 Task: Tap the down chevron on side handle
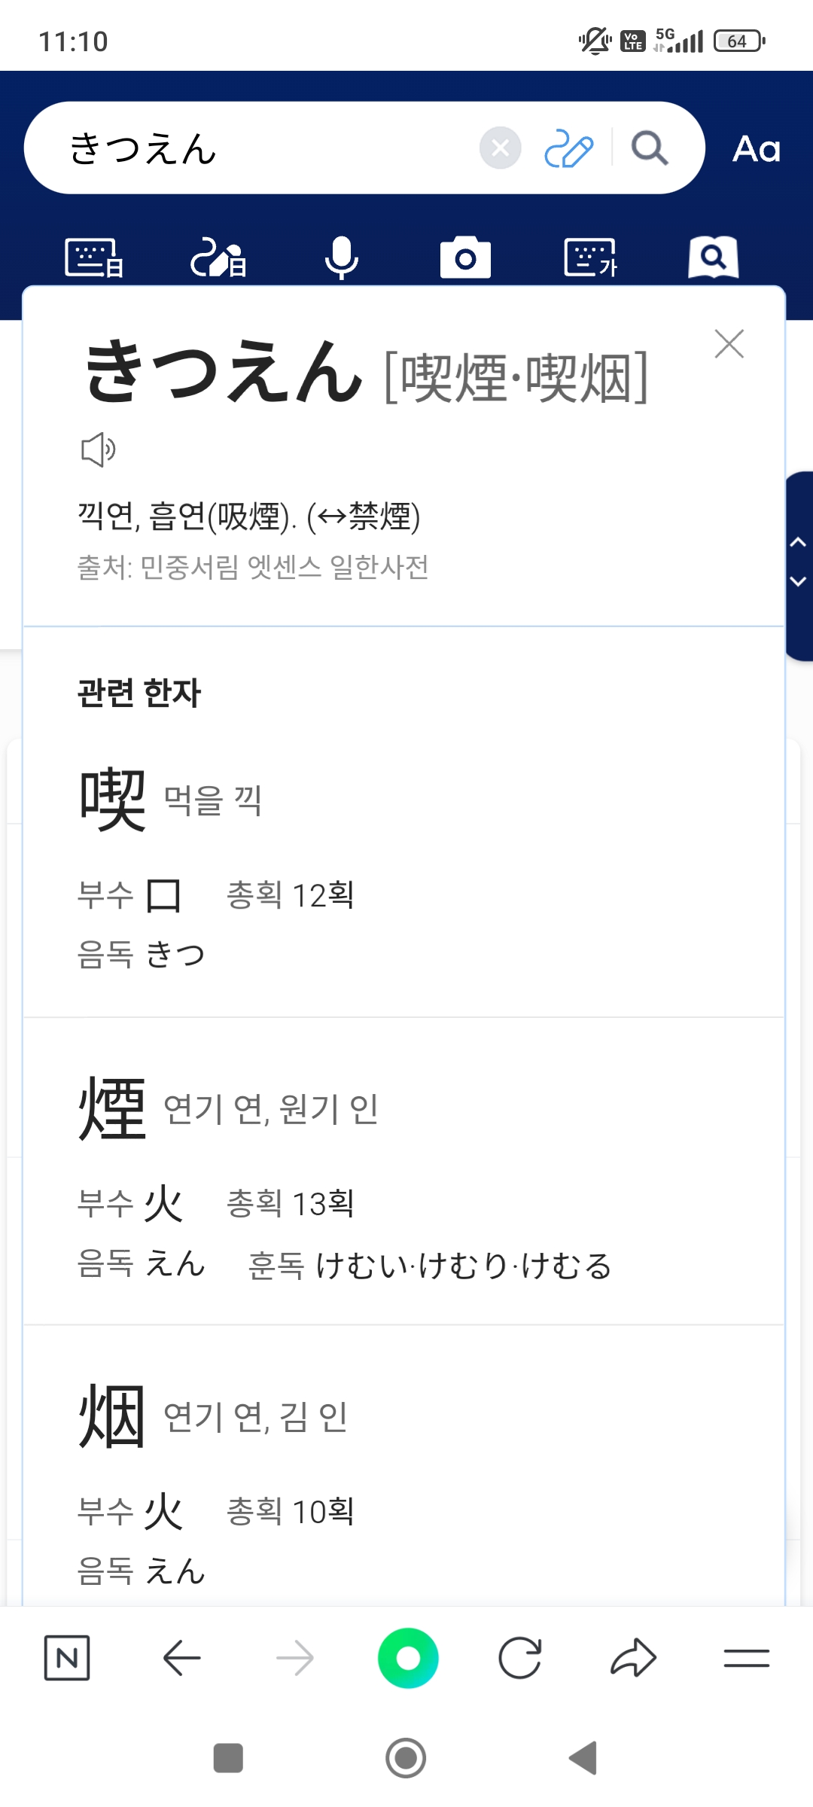(798, 581)
